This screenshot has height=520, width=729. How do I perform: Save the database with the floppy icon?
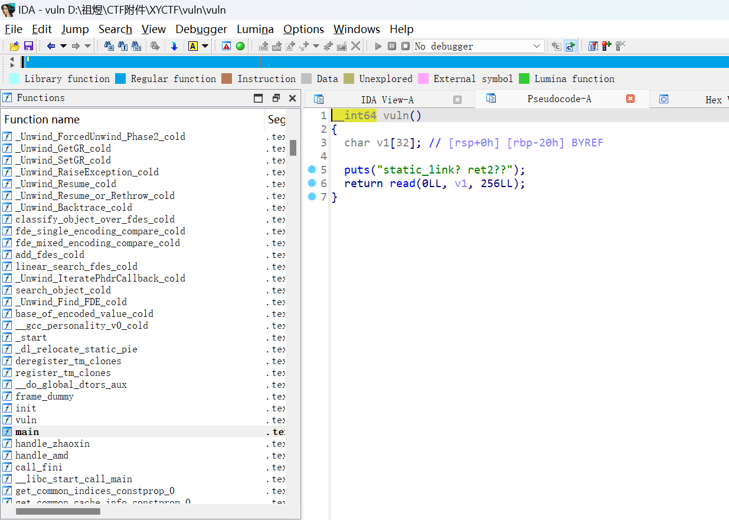click(x=28, y=46)
